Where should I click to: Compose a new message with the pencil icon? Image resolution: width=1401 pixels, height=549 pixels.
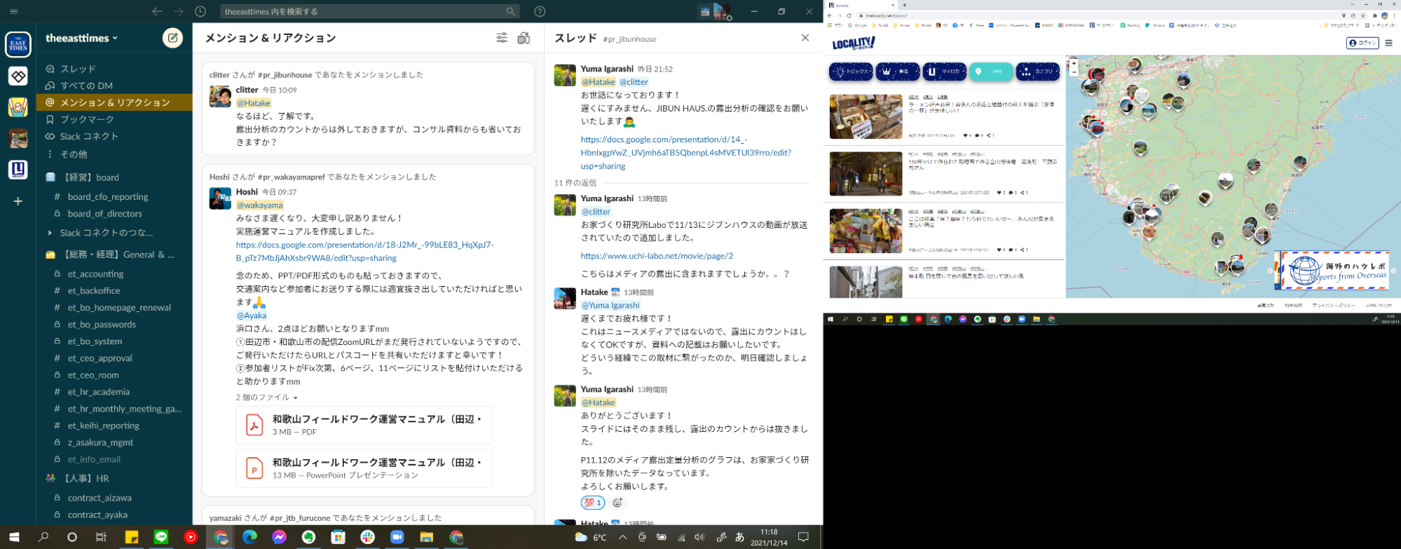(x=172, y=38)
